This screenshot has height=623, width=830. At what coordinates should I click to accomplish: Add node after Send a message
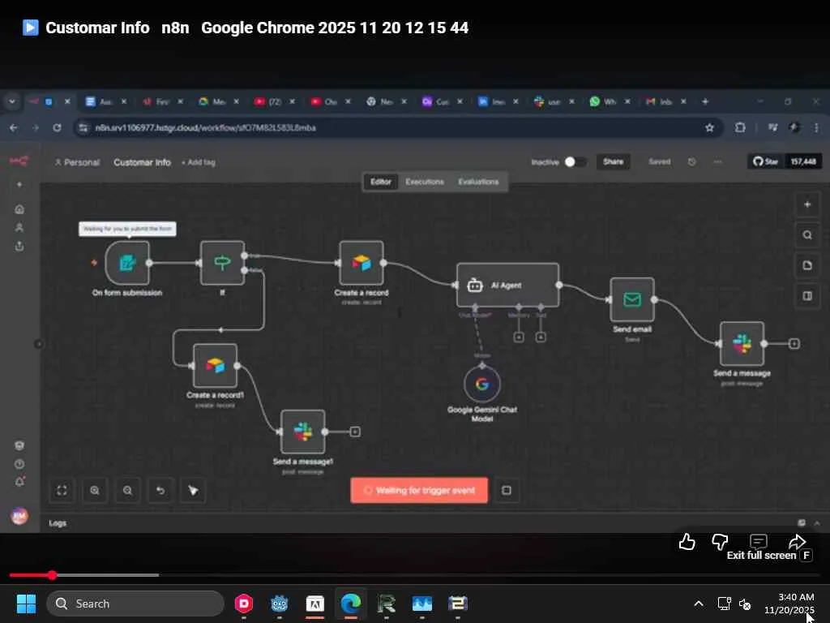click(794, 344)
